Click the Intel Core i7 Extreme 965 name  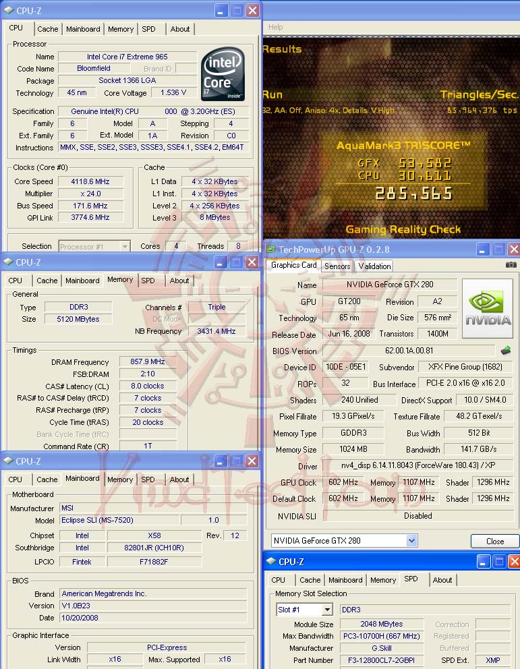(127, 57)
